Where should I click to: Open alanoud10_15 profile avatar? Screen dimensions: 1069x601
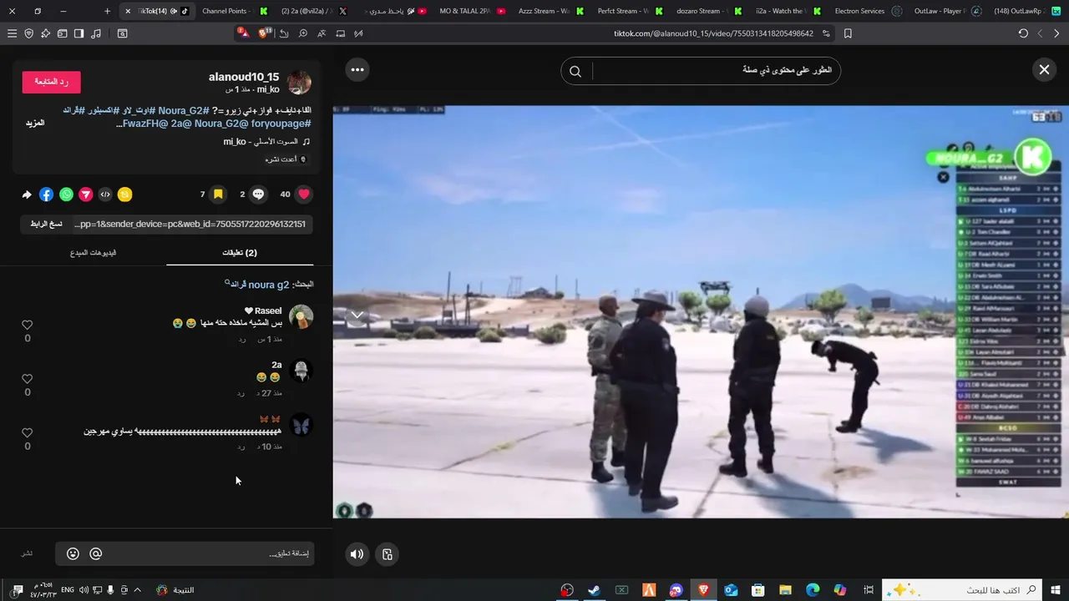299,83
